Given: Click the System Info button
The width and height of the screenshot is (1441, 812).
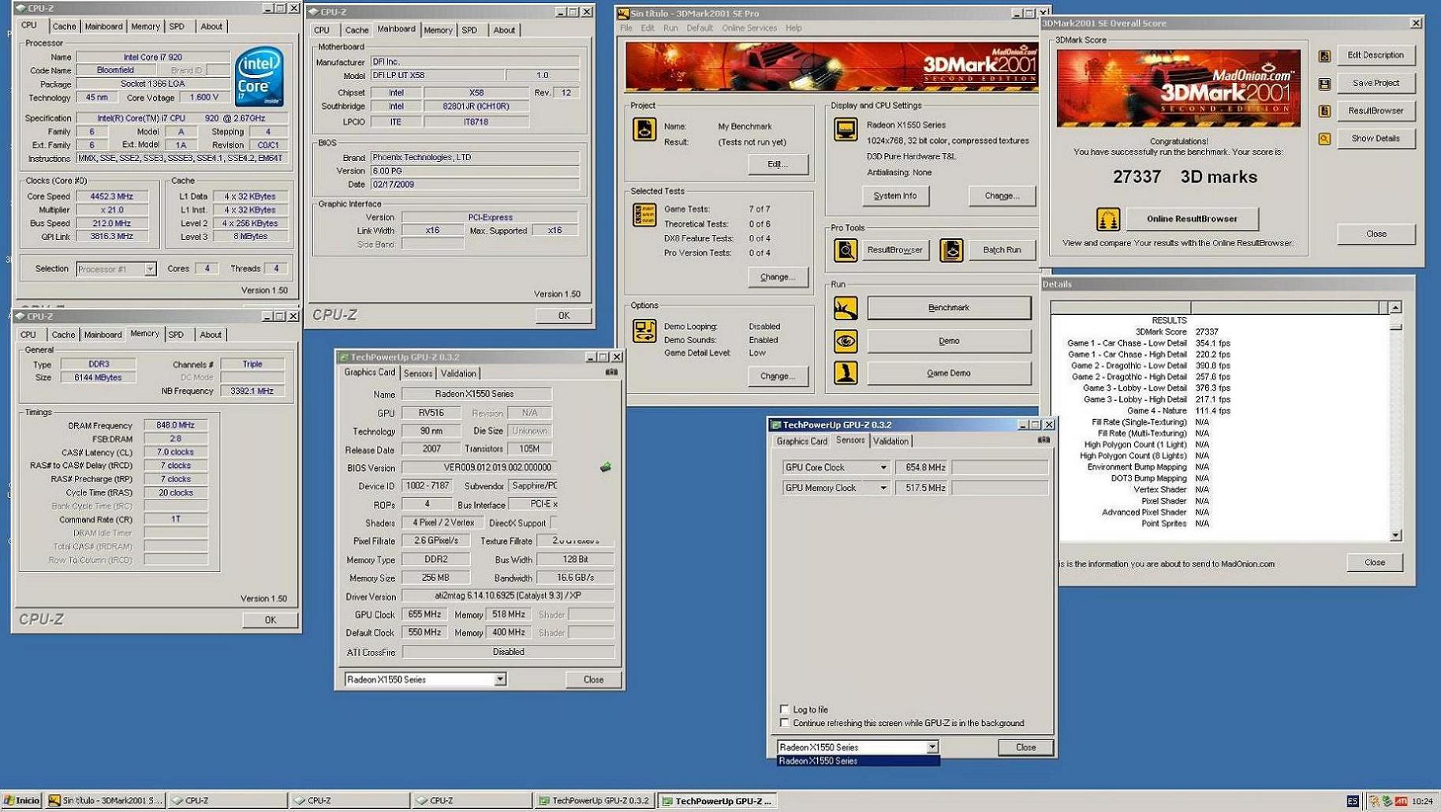Looking at the screenshot, I should [895, 196].
